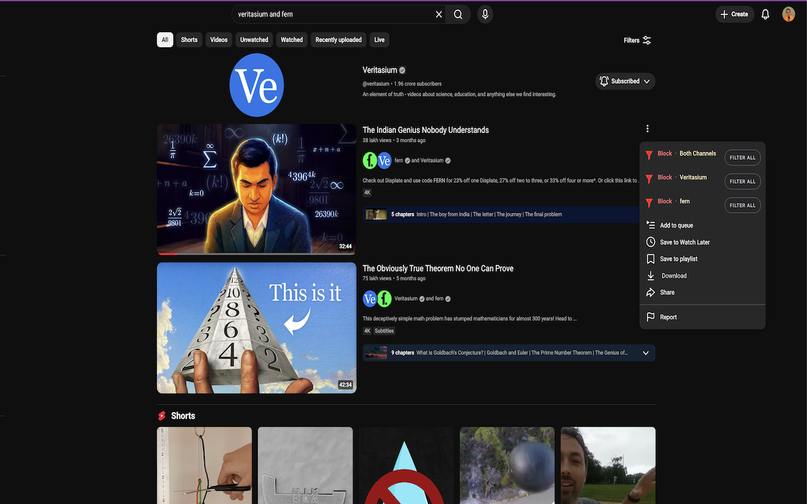Viewport: 807px width, 504px height.
Task: Expand the 9 chapters chevron
Action: (x=646, y=353)
